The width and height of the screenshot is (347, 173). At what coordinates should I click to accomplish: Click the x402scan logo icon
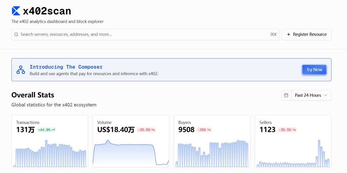click(16, 11)
